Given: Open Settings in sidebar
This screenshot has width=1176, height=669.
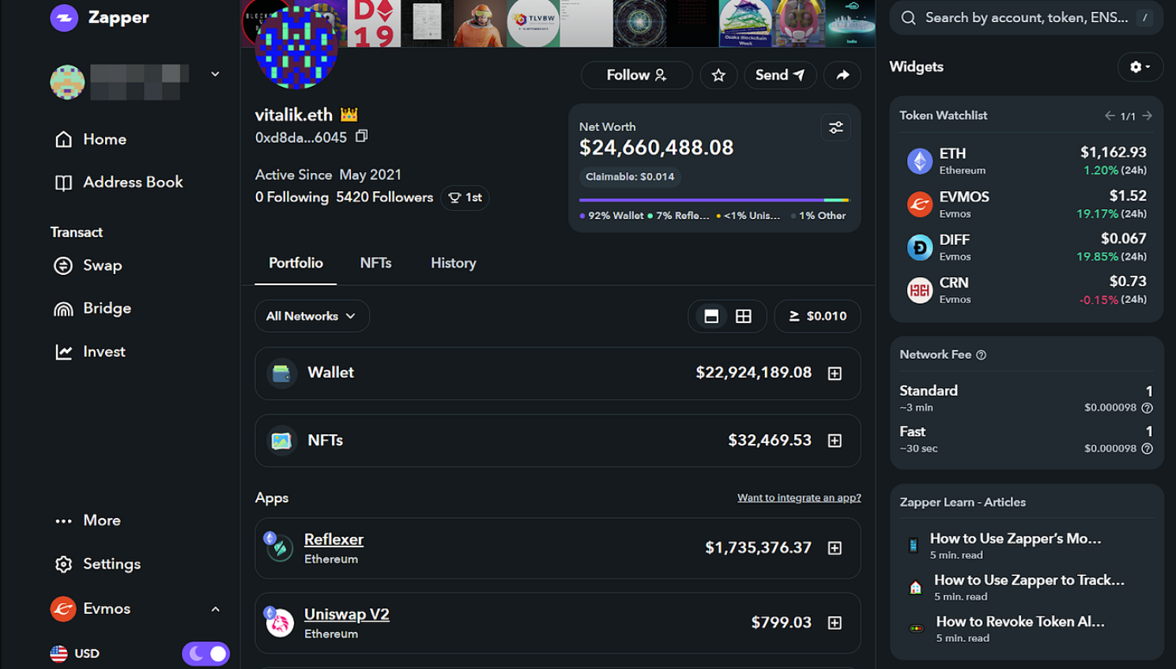Looking at the screenshot, I should (x=97, y=564).
